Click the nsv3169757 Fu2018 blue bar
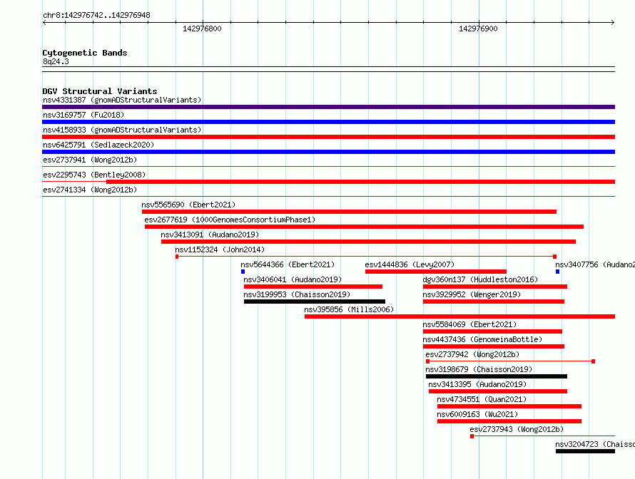 pyautogui.click(x=328, y=122)
